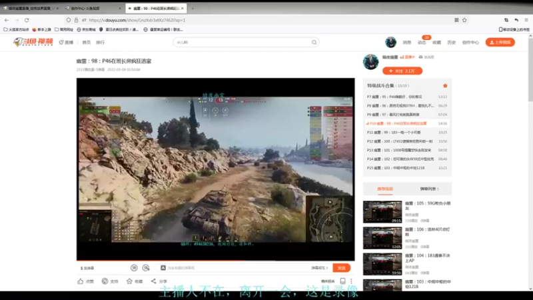Open recommended video thumbnail 幽雷 104
The image size is (533, 300).
point(382,264)
